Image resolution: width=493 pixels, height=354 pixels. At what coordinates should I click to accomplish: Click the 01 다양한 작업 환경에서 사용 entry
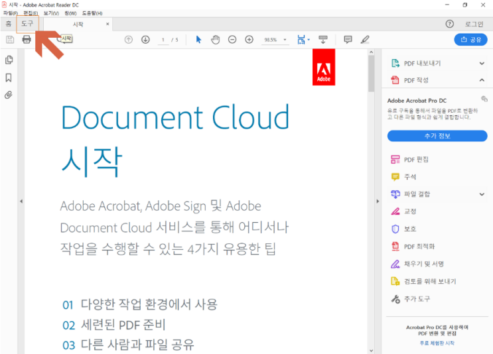pos(140,304)
